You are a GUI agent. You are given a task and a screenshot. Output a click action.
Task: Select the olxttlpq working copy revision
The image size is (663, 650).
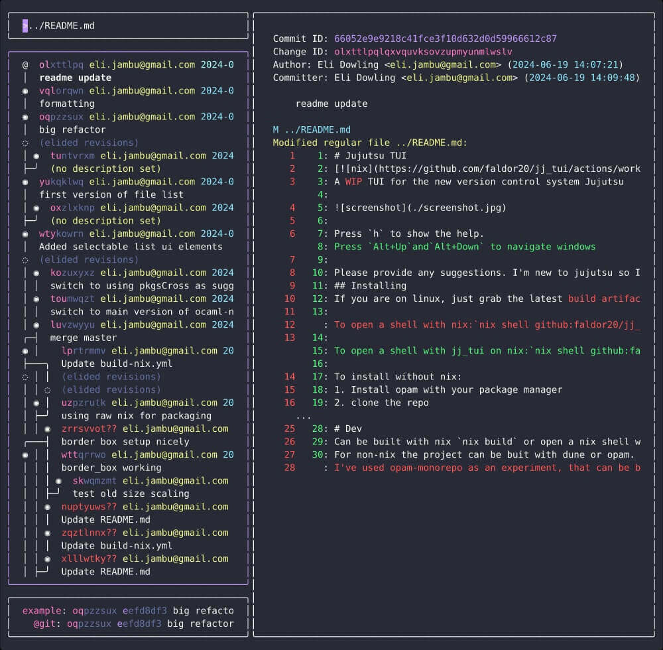click(x=136, y=65)
